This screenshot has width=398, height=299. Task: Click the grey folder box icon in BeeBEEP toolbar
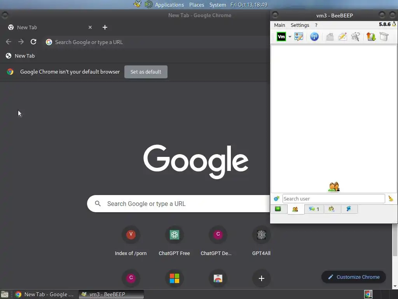click(384, 37)
